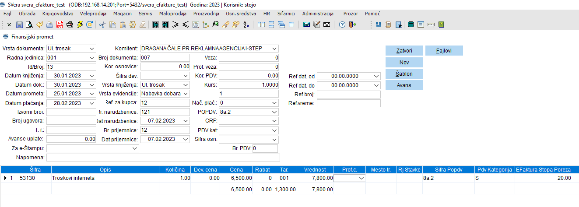Open the calculator icon in toolbar
Viewport: 579px width, 207px height.
coord(307,25)
